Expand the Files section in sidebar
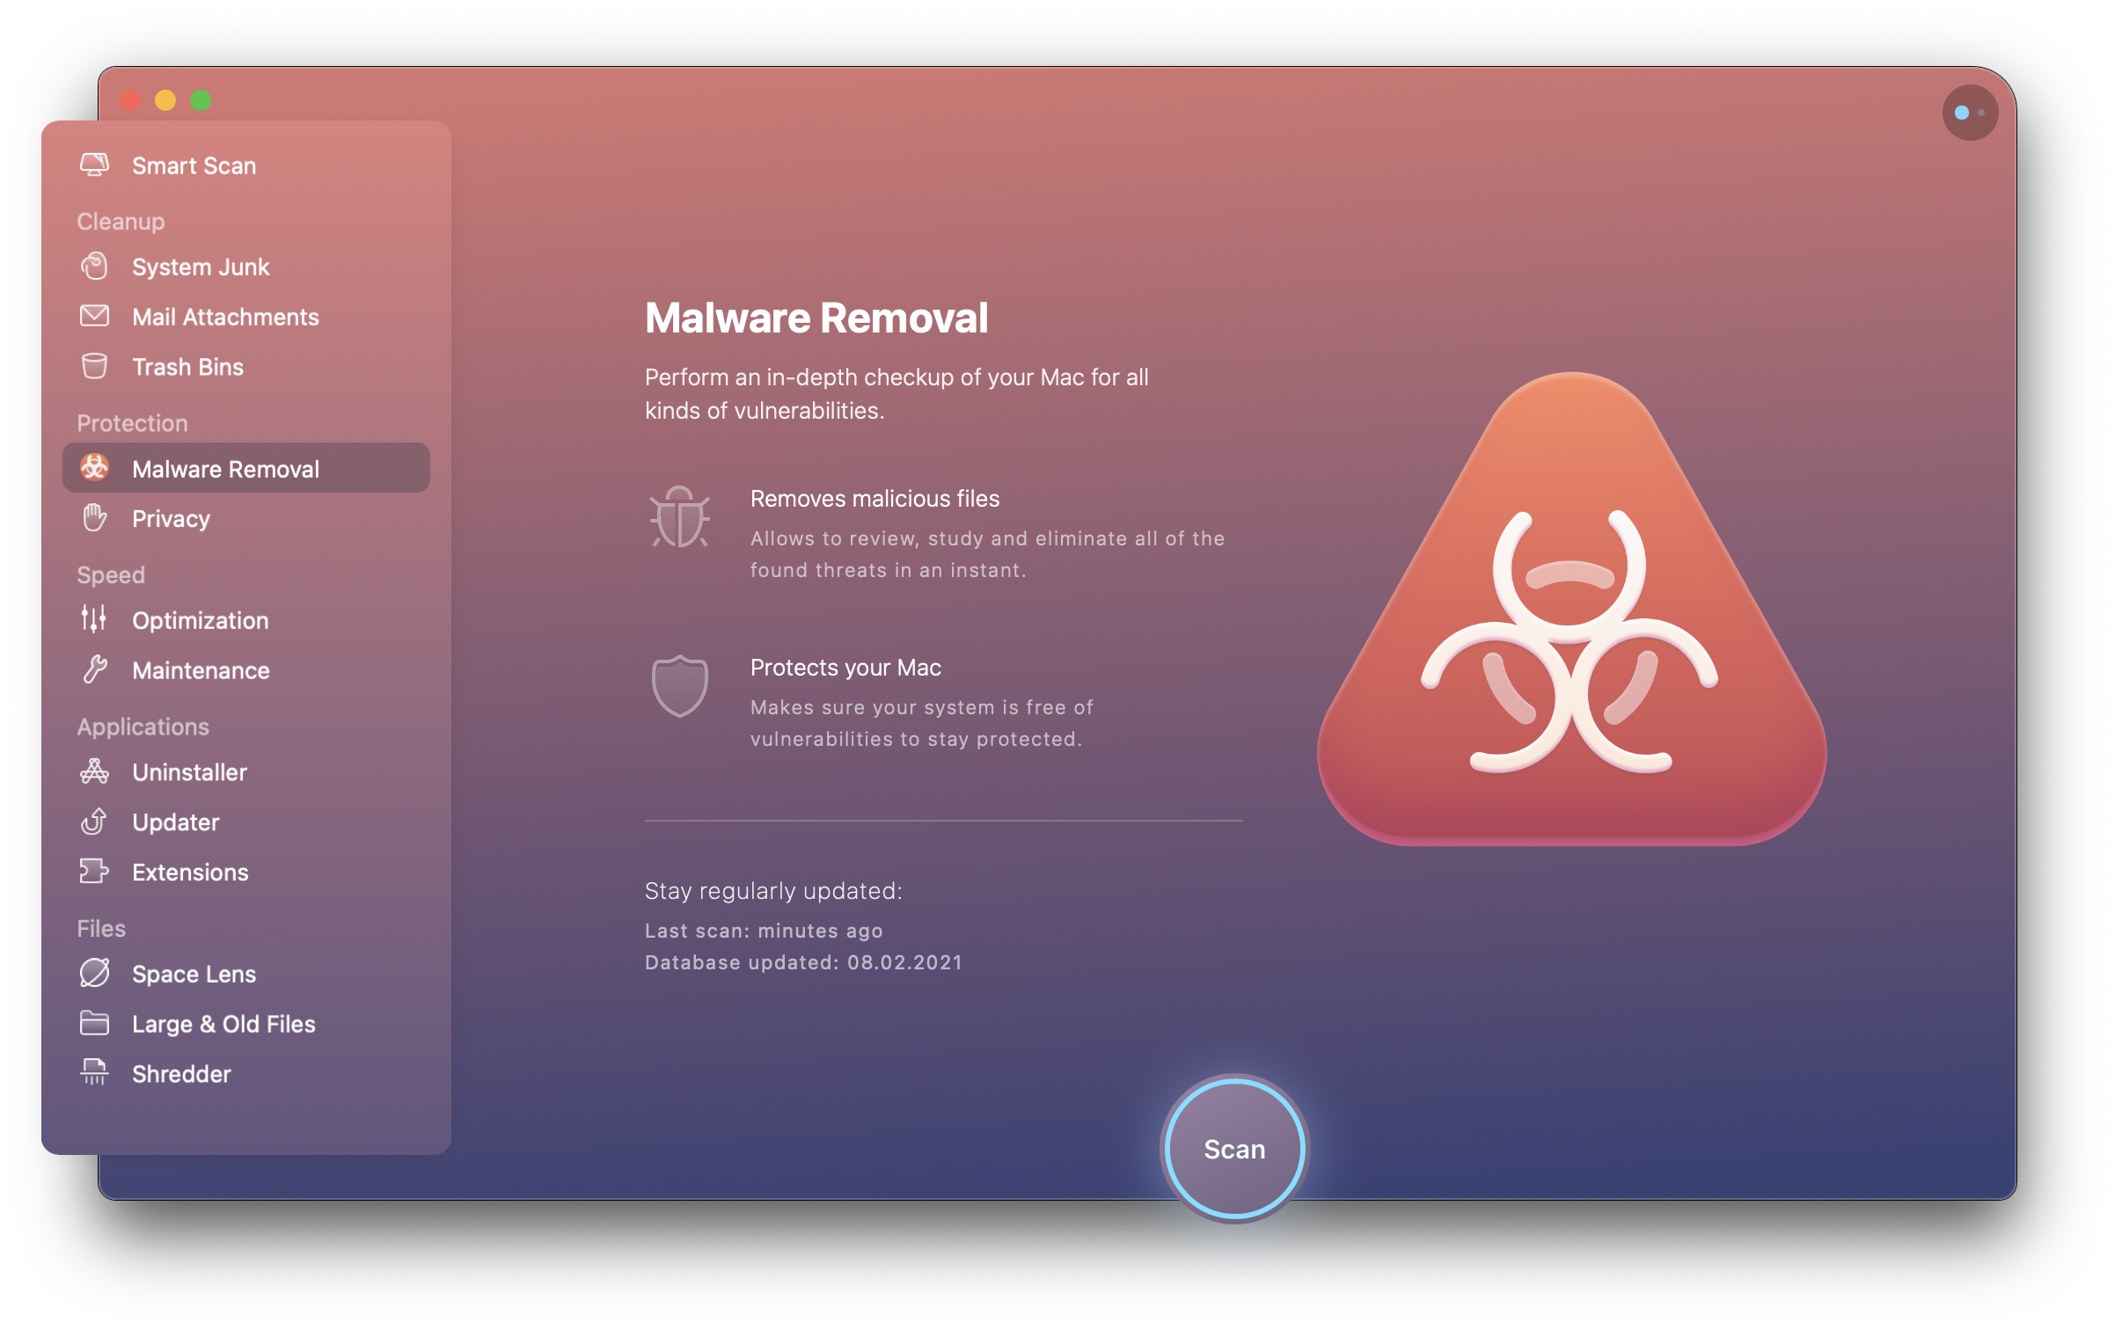The image size is (2115, 1330). [101, 925]
